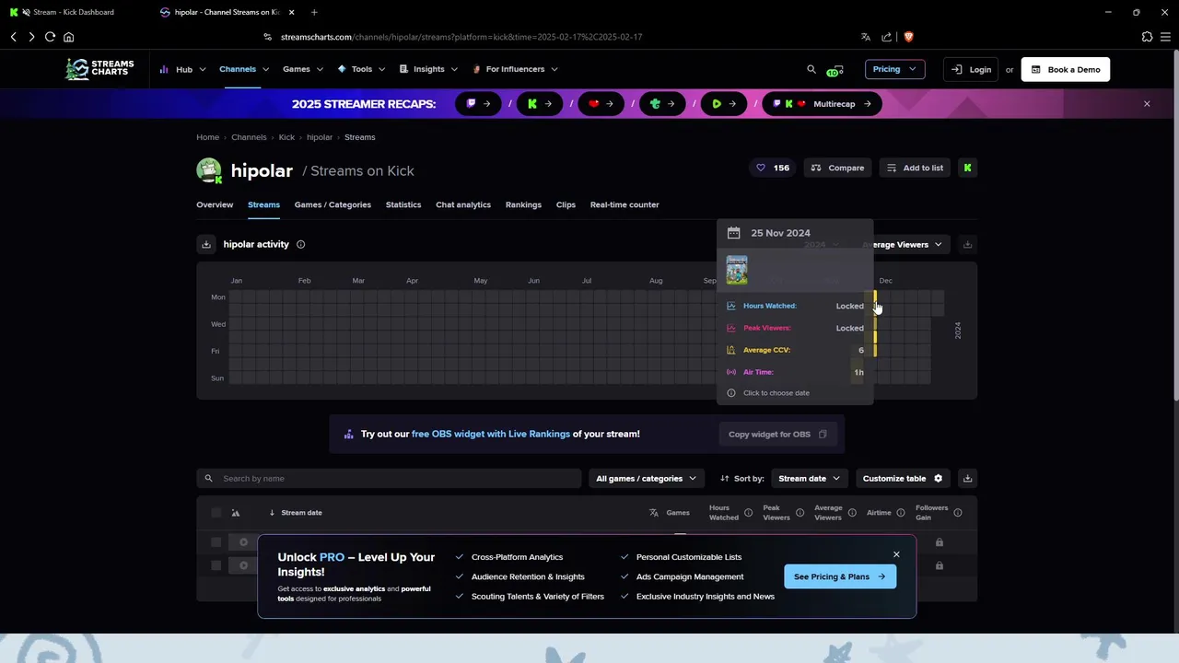Click the Home breadcrumb link

coord(207,137)
